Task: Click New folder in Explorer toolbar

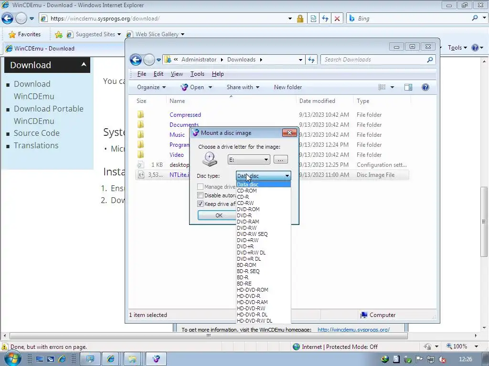Action: point(288,87)
